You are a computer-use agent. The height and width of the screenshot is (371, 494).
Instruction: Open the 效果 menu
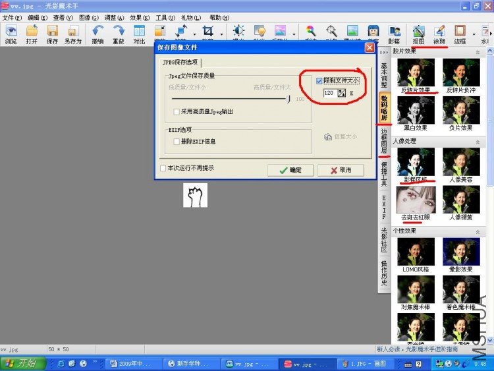[140, 18]
